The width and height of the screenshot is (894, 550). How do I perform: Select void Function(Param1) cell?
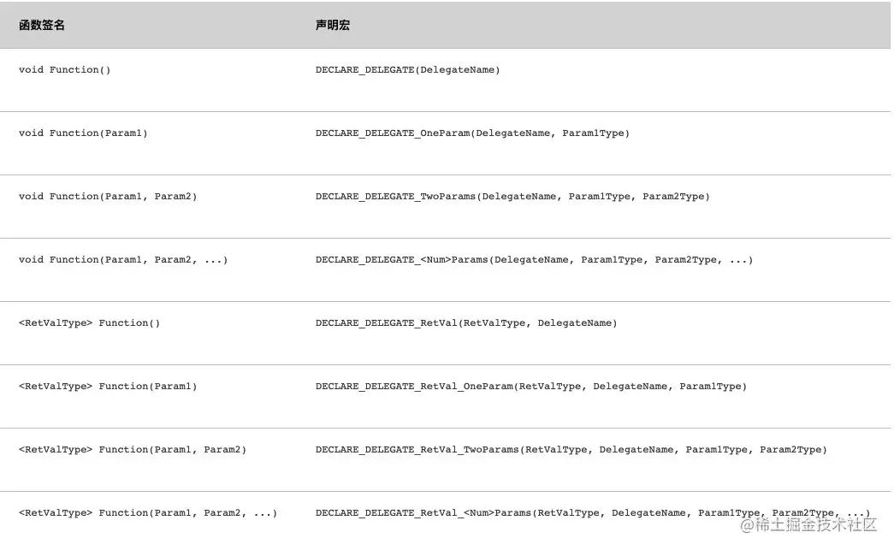coord(83,133)
